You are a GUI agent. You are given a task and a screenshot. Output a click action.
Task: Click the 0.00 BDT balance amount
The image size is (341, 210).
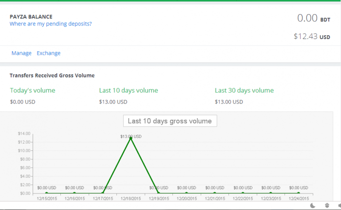tap(314, 18)
